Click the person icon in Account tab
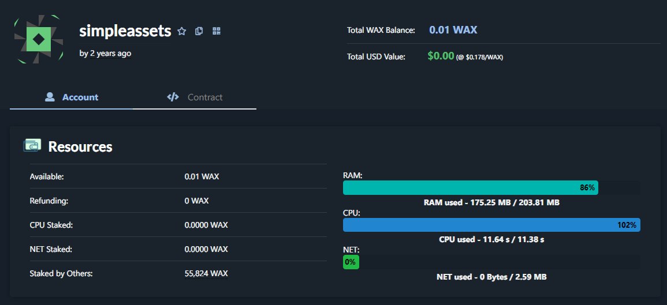The height and width of the screenshot is (305, 667). point(50,97)
